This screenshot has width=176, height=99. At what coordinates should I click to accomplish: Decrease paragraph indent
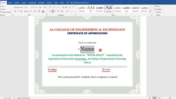(x=64, y=7)
